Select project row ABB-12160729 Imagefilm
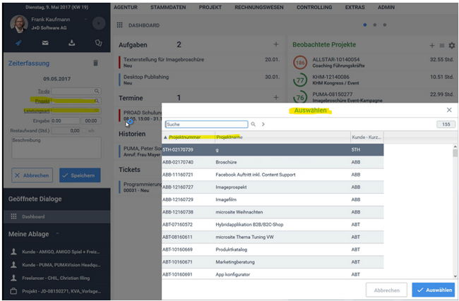 tap(272, 201)
